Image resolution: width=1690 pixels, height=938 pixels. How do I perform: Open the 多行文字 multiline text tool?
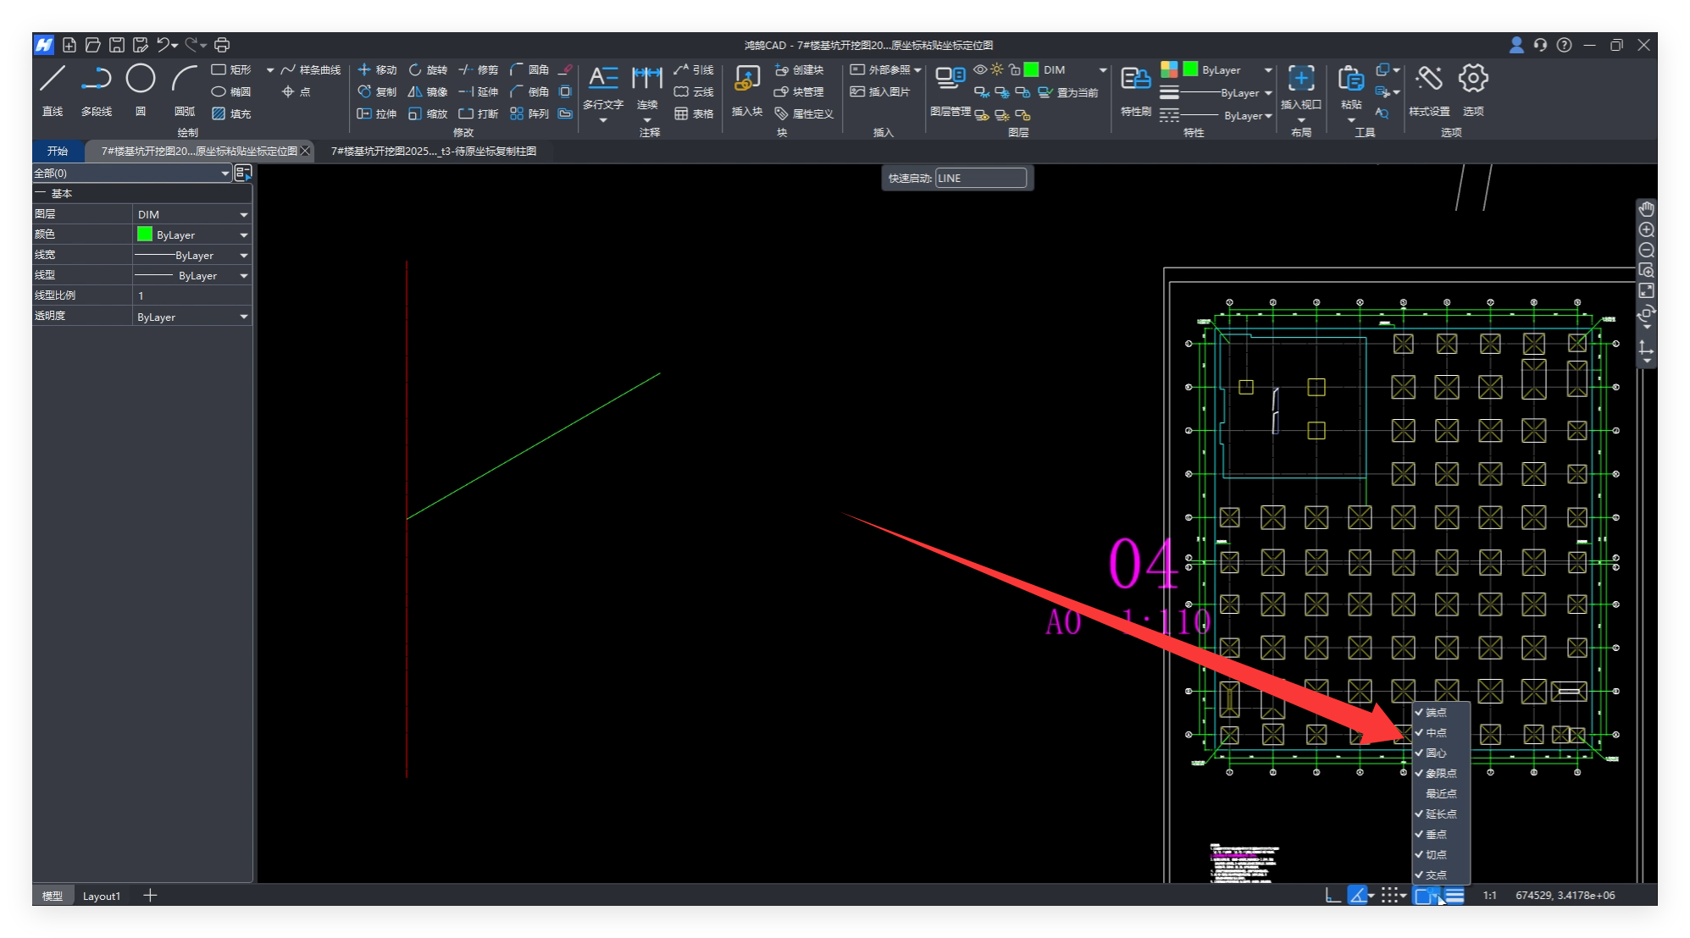click(x=603, y=80)
